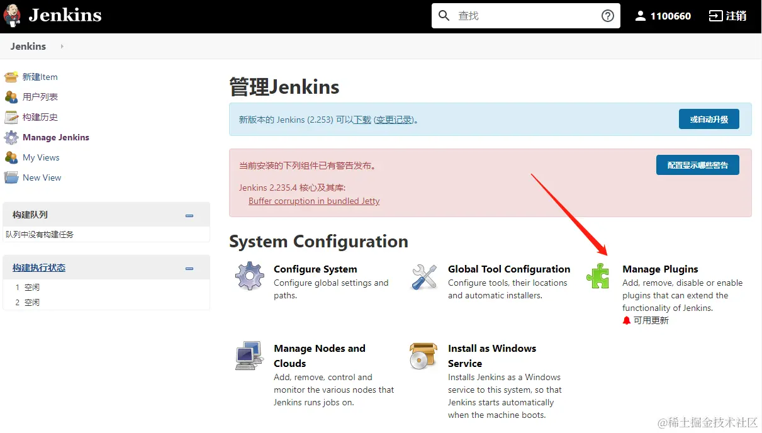The height and width of the screenshot is (433, 762).
Task: Click into the 查找 search field
Action: pos(525,16)
